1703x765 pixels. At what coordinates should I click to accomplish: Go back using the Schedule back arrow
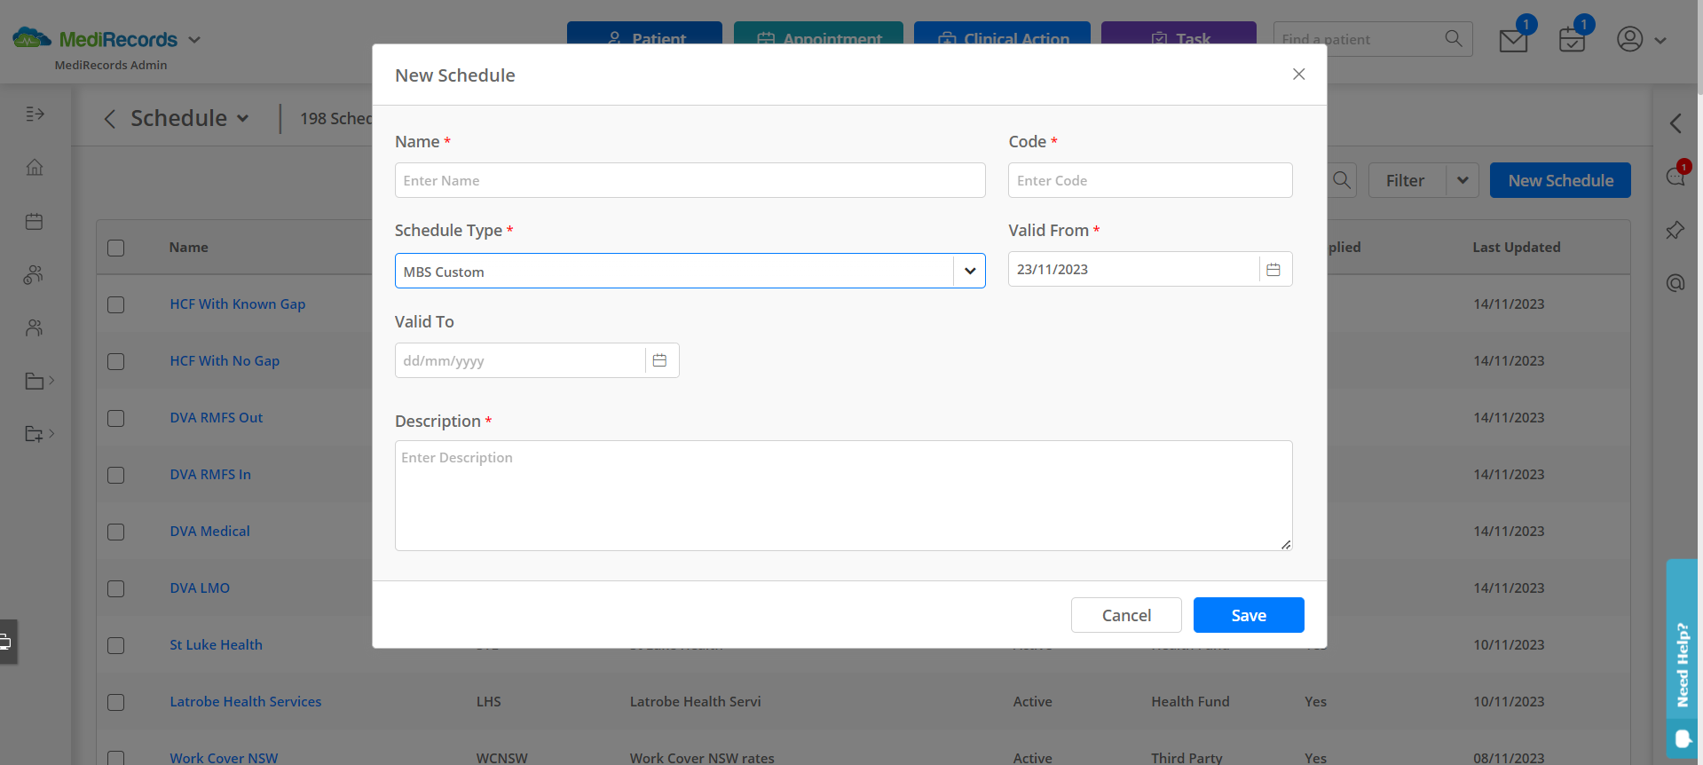coord(109,119)
